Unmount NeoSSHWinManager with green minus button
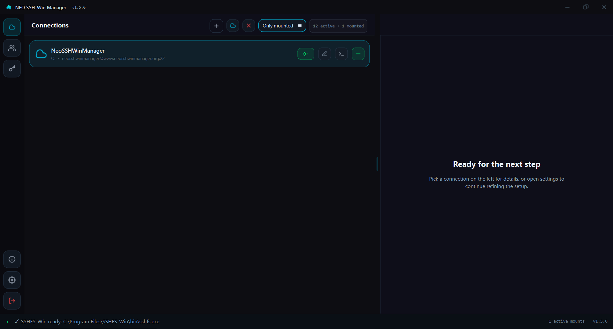This screenshot has width=613, height=329. (358, 54)
